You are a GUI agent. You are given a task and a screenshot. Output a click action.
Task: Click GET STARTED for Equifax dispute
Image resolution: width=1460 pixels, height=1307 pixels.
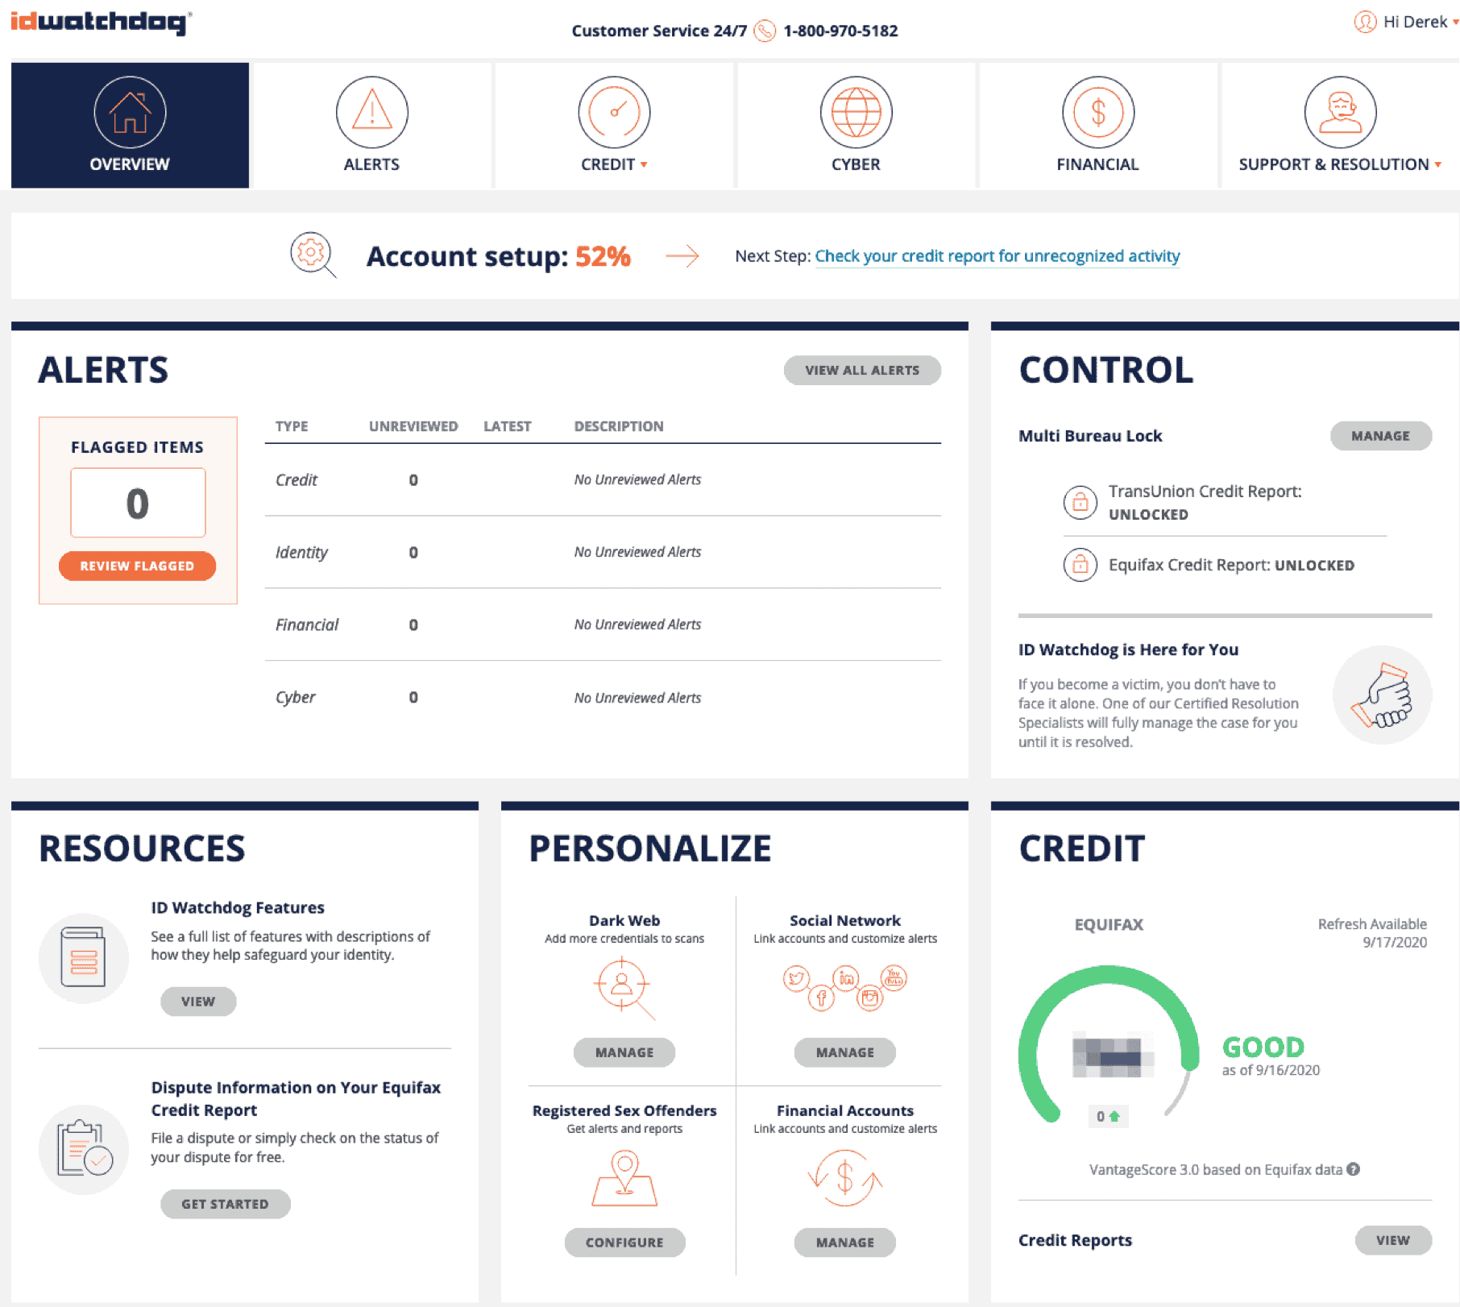point(225,1204)
